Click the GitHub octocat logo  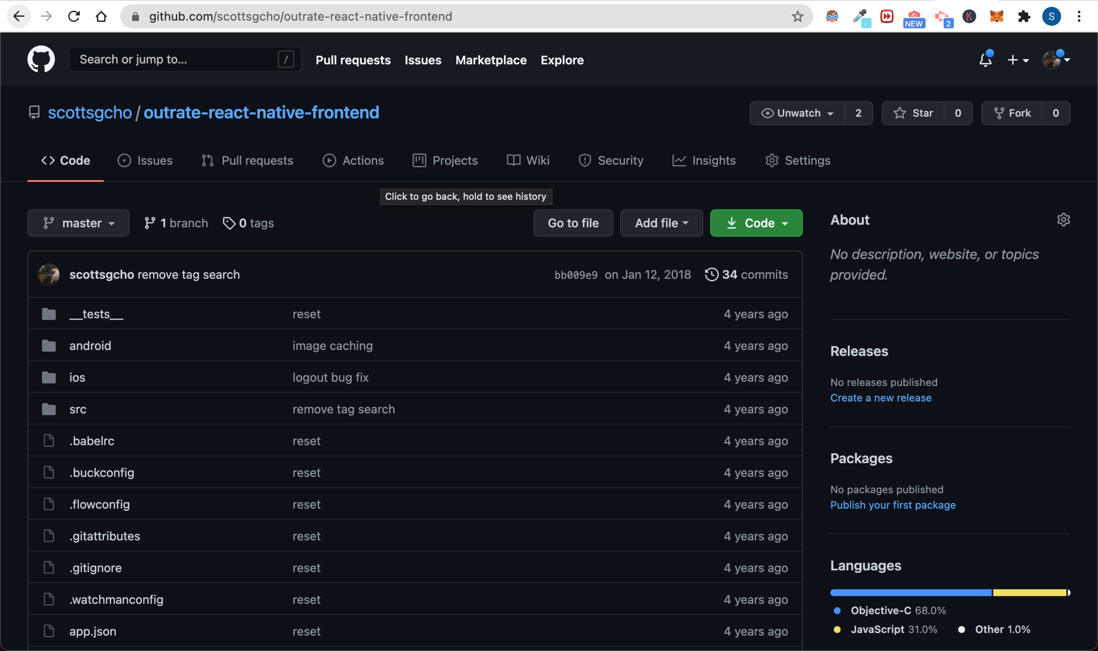pyautogui.click(x=41, y=59)
